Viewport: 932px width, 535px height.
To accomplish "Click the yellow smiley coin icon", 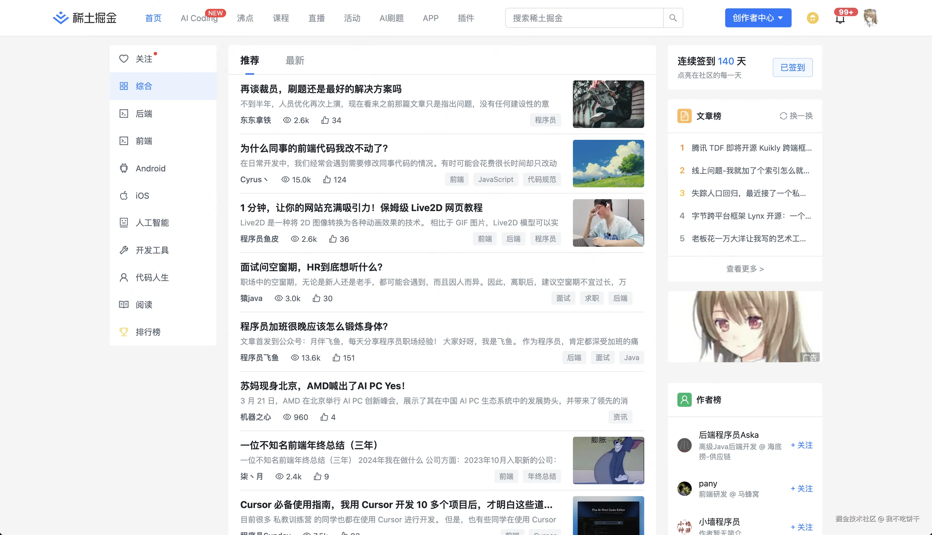I will click(813, 18).
